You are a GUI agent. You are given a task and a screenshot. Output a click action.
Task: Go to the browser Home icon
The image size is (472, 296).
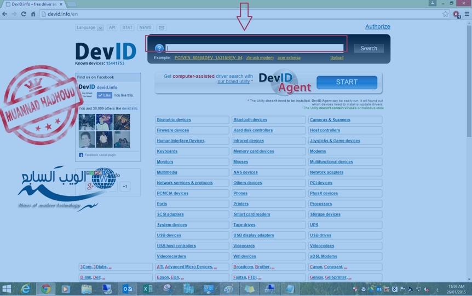33,14
